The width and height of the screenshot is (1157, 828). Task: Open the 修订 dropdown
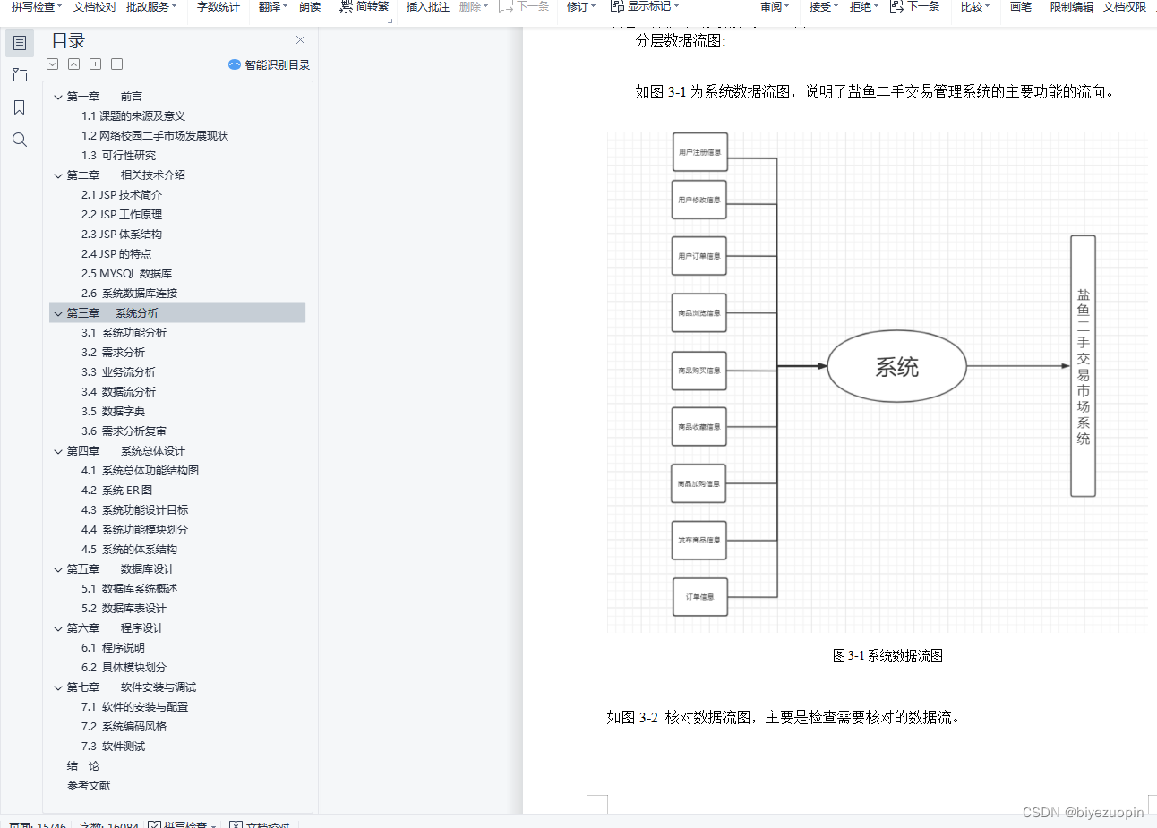coord(581,6)
